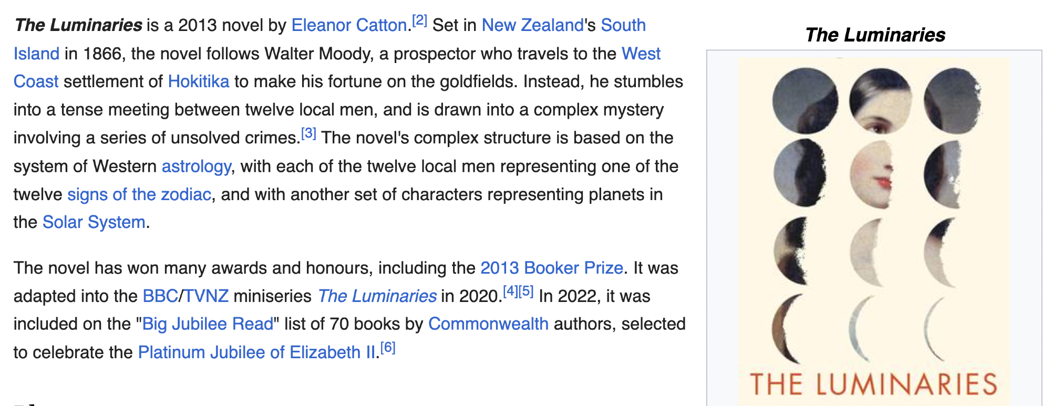Click the signs of the zodiac link
Viewport: 1051px width, 406px height.
tap(139, 194)
